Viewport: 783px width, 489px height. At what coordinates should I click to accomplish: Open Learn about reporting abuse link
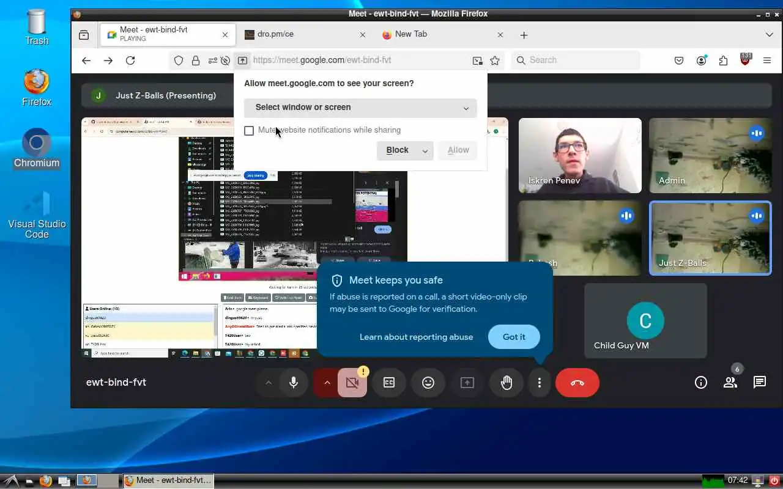point(416,337)
